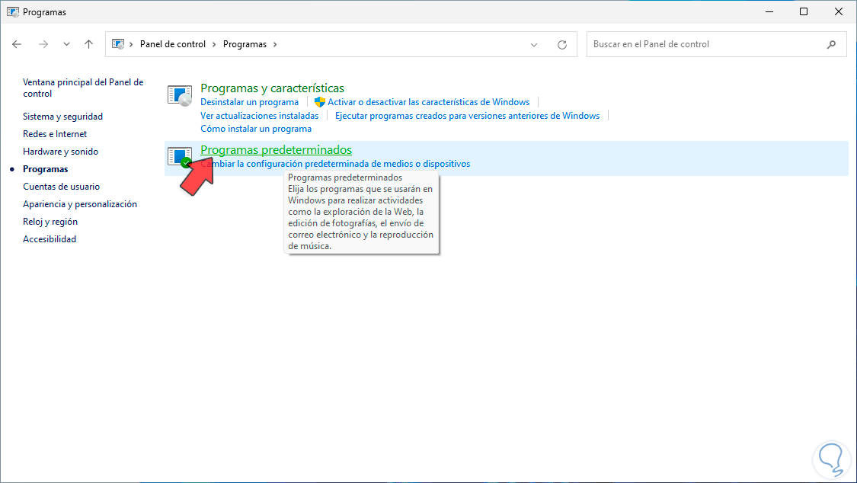Click the Programas window title icon

click(13, 11)
